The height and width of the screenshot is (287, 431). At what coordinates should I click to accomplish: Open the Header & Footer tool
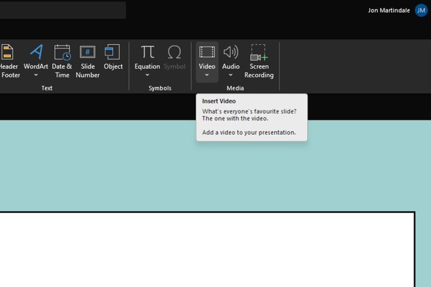[x=9, y=62]
